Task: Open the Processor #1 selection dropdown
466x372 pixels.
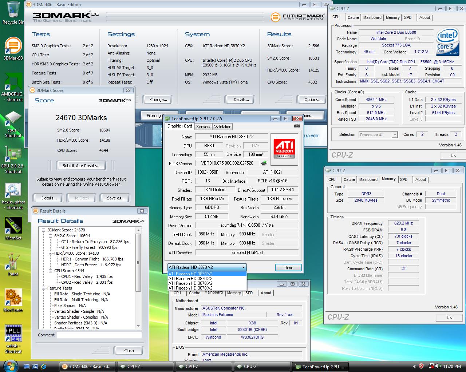Action: 378,135
